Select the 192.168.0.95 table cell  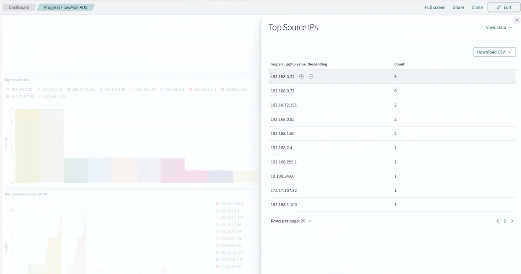(283, 119)
